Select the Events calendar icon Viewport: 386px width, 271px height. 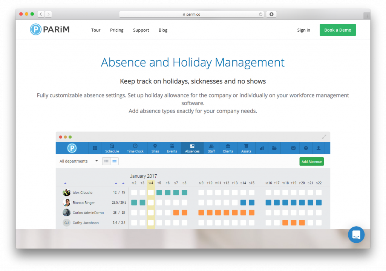[x=172, y=148]
